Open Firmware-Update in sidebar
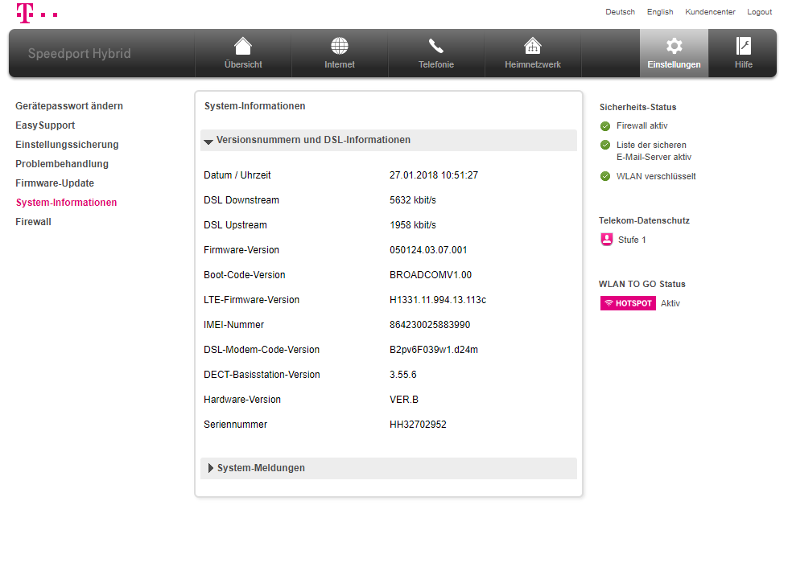This screenshot has height=579, width=788. coord(55,183)
